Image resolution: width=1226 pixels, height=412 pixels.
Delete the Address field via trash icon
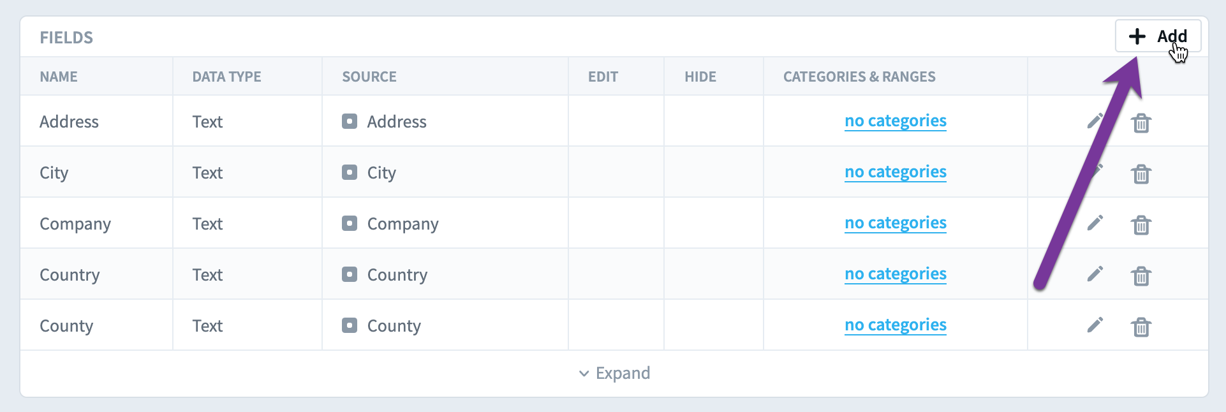(1141, 122)
